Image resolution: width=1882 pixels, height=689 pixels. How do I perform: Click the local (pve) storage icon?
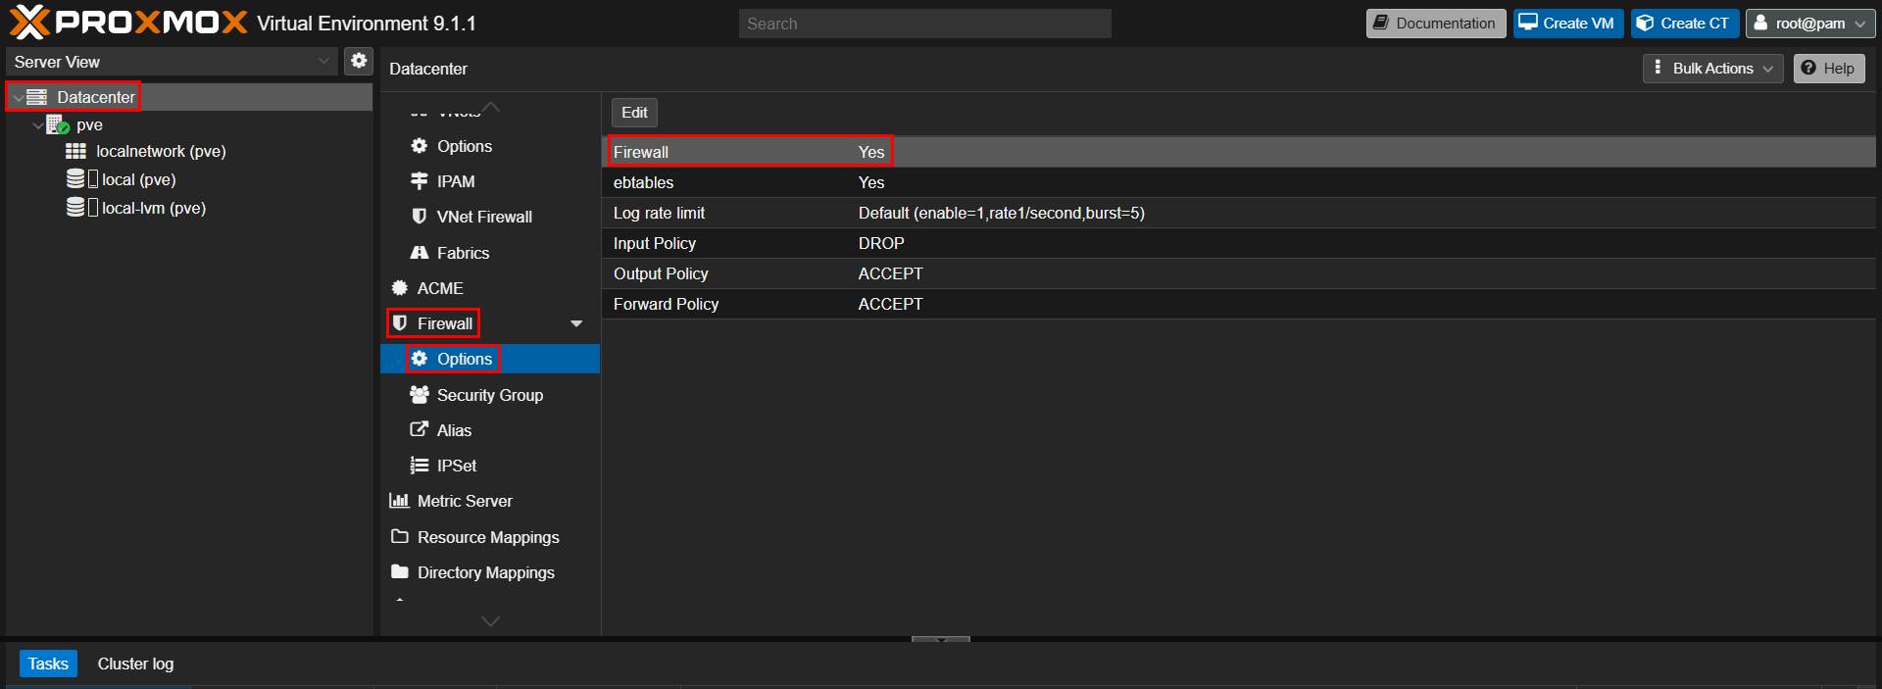75,178
